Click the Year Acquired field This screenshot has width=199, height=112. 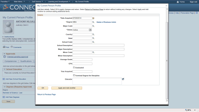coord(82,72)
